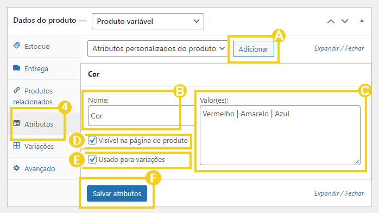
Task: Toggle Visível na página de produto checkbox
Action: 92,140
